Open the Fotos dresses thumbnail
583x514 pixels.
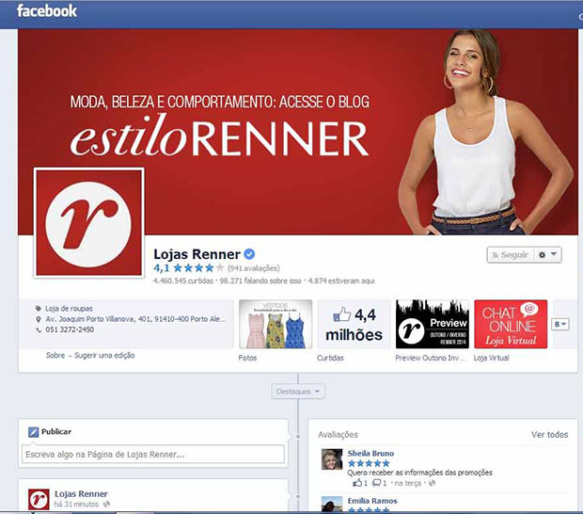(x=276, y=324)
